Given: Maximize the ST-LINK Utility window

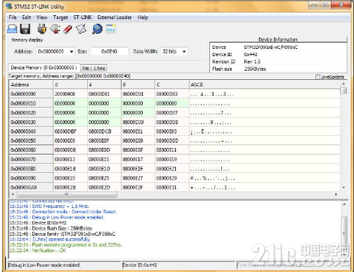Looking at the screenshot, I should [x=326, y=5].
